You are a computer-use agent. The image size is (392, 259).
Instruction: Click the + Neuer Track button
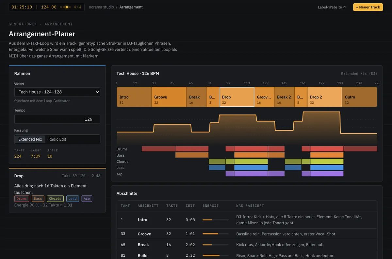click(x=368, y=7)
